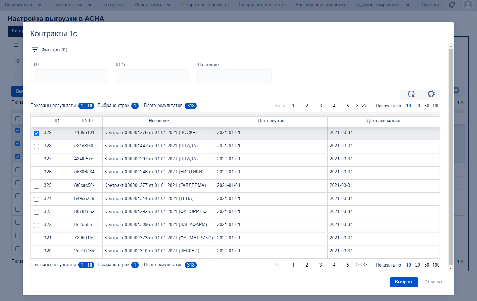Click the dialog vertical scrollbar thumb
Screen dimensions: 477x301
451,157
